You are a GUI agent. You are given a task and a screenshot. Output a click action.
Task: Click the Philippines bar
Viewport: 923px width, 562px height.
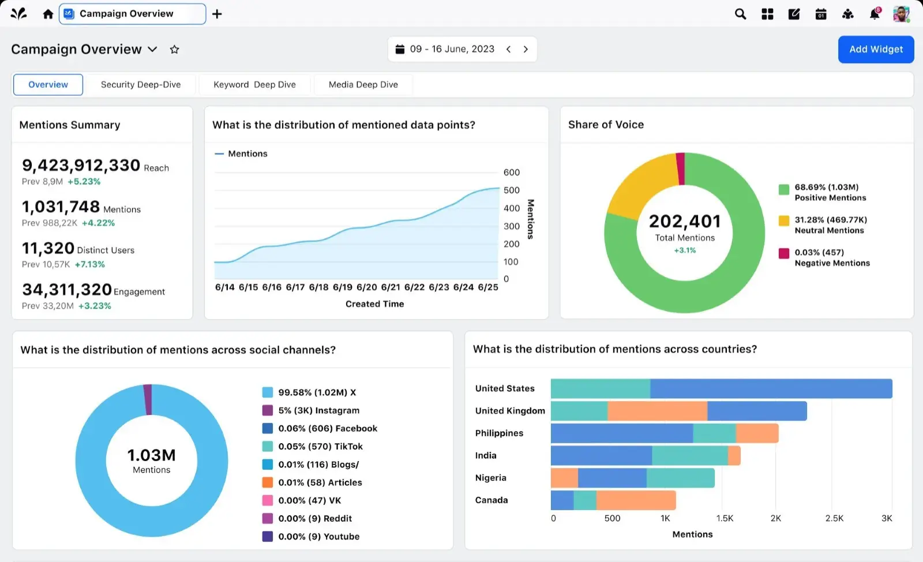pyautogui.click(x=665, y=433)
